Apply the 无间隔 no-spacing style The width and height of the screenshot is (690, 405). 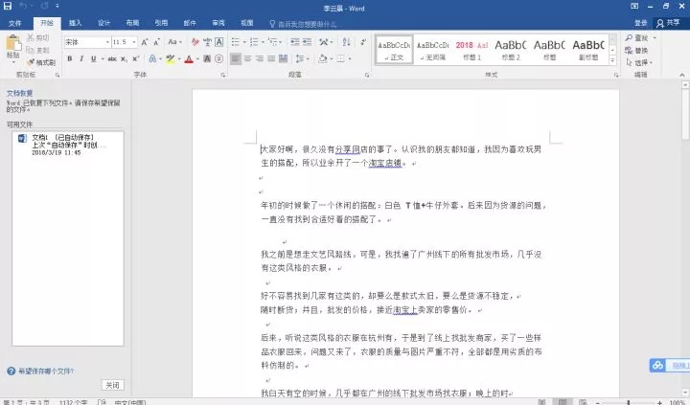point(432,50)
